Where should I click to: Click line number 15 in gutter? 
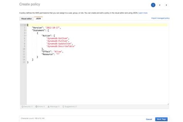point(24,62)
